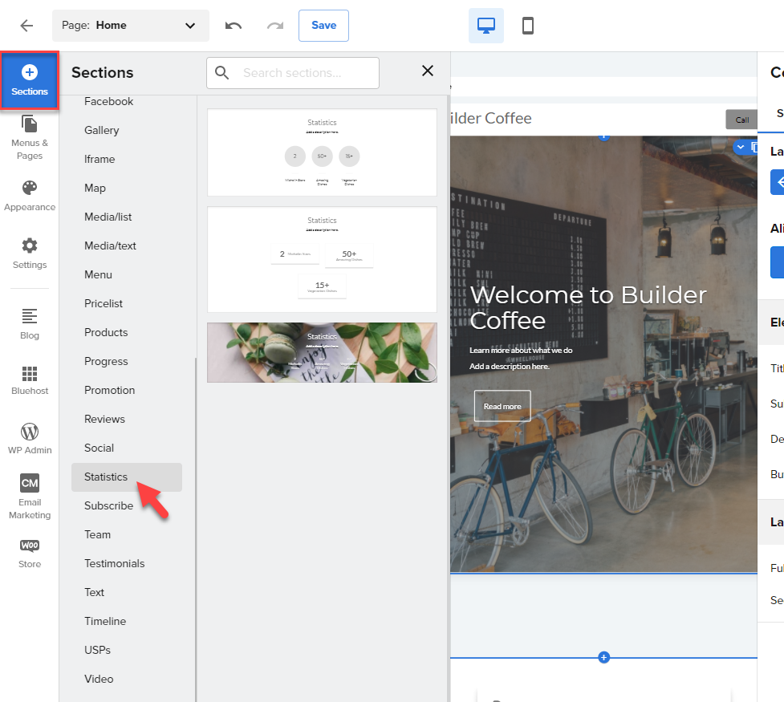The width and height of the screenshot is (784, 702).
Task: Open the Page: Home dropdown
Action: click(x=131, y=26)
